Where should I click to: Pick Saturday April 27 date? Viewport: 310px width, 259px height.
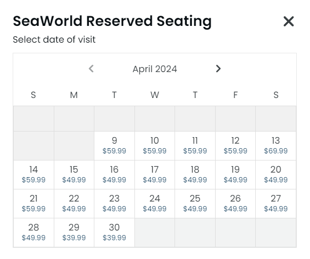tap(275, 203)
